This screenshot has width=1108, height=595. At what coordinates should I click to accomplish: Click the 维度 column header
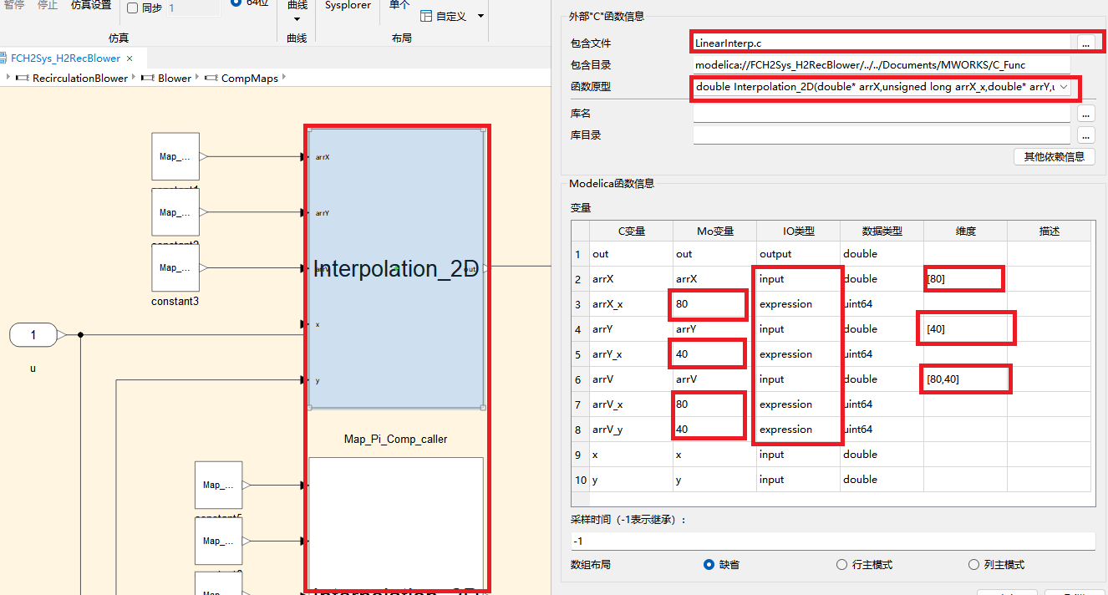tap(965, 231)
